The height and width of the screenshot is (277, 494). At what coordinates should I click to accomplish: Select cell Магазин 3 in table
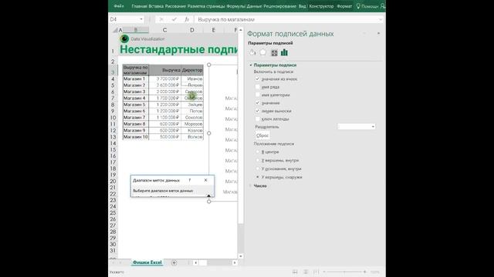136,92
